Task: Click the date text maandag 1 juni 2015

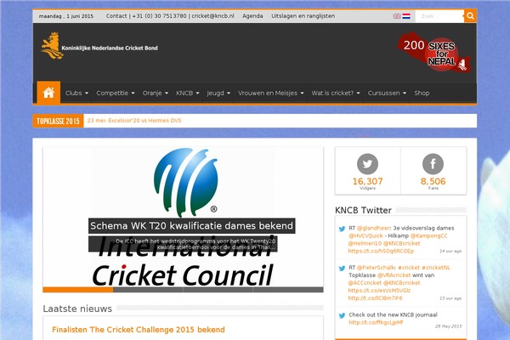Action: click(66, 16)
